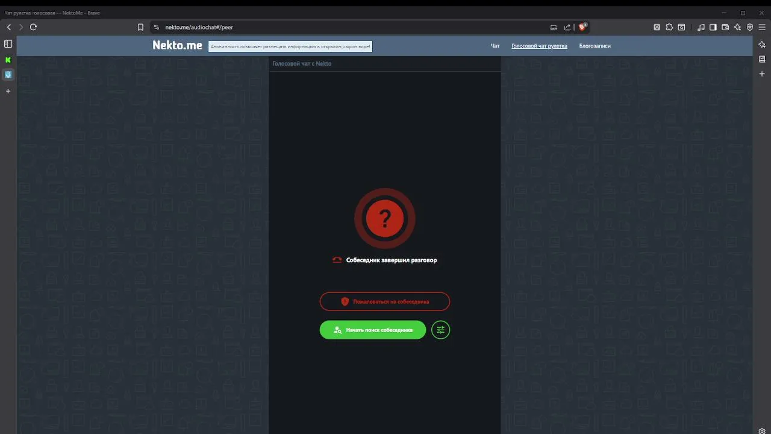Open Leo AI sparkle icon in toolbar
The width and height of the screenshot is (771, 434).
(737, 27)
